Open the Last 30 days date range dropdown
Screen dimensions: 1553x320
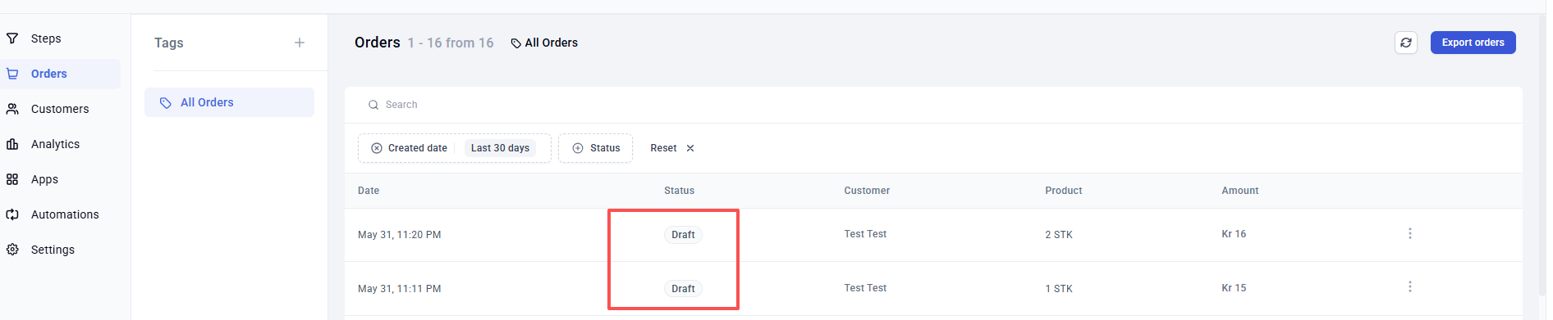coord(500,148)
